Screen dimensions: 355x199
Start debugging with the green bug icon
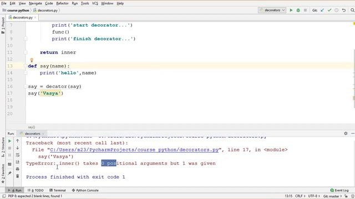tap(298, 10)
